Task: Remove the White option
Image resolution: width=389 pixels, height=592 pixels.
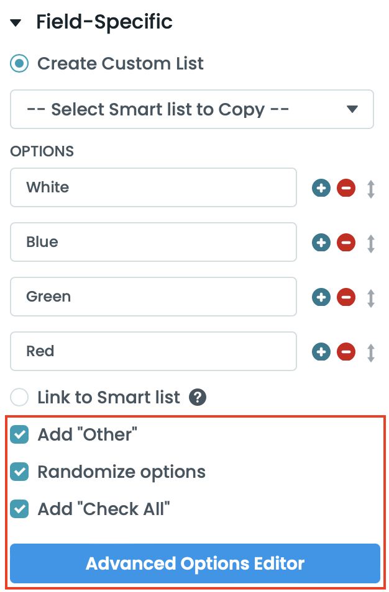Action: 346,187
